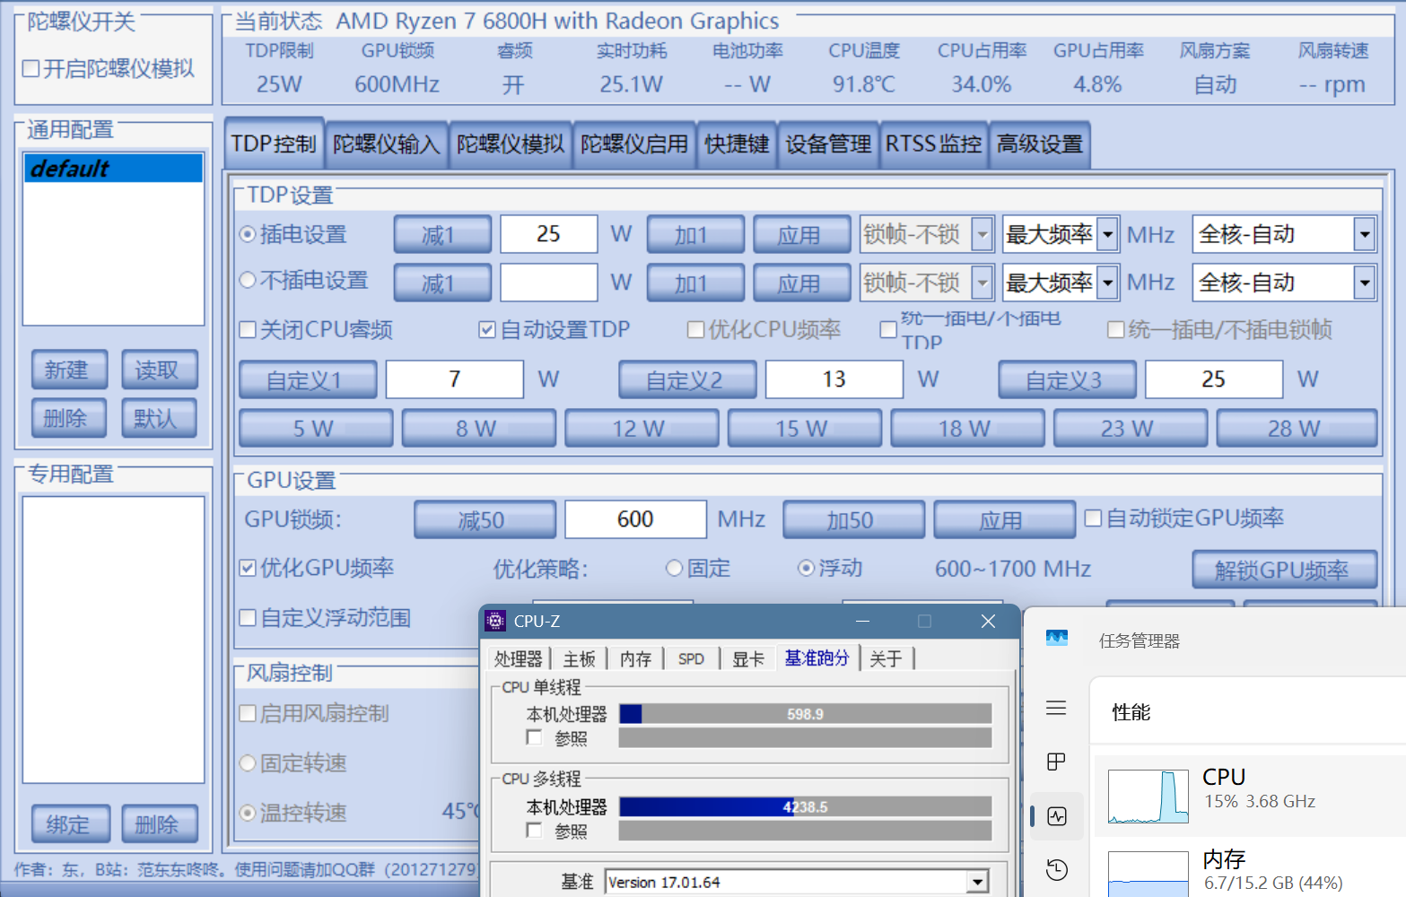Expand benchmark Version 17.01.64 dropdown
Viewport: 1406px width, 897px height.
[977, 882]
